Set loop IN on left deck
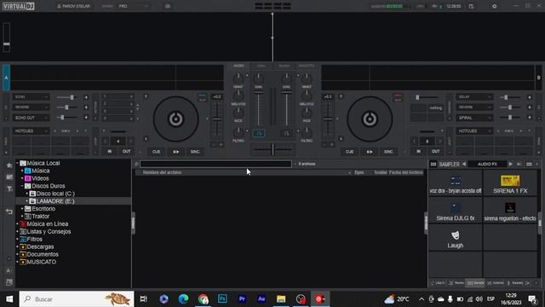545x307 pixels. [110, 152]
